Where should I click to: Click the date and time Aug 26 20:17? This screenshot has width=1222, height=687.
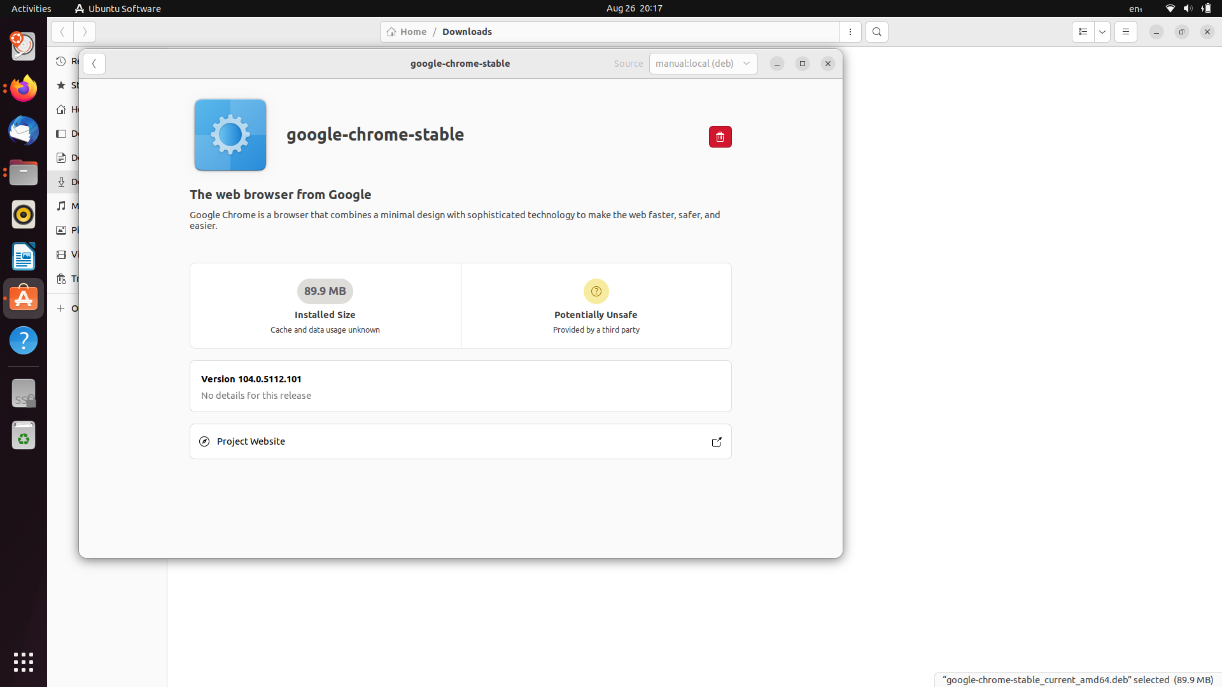tap(635, 8)
